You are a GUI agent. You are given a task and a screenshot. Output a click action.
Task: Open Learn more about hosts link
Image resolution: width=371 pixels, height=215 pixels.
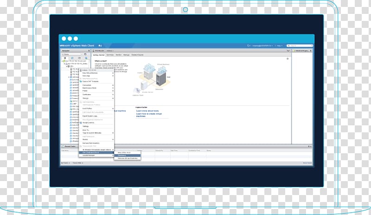pyautogui.click(x=147, y=111)
